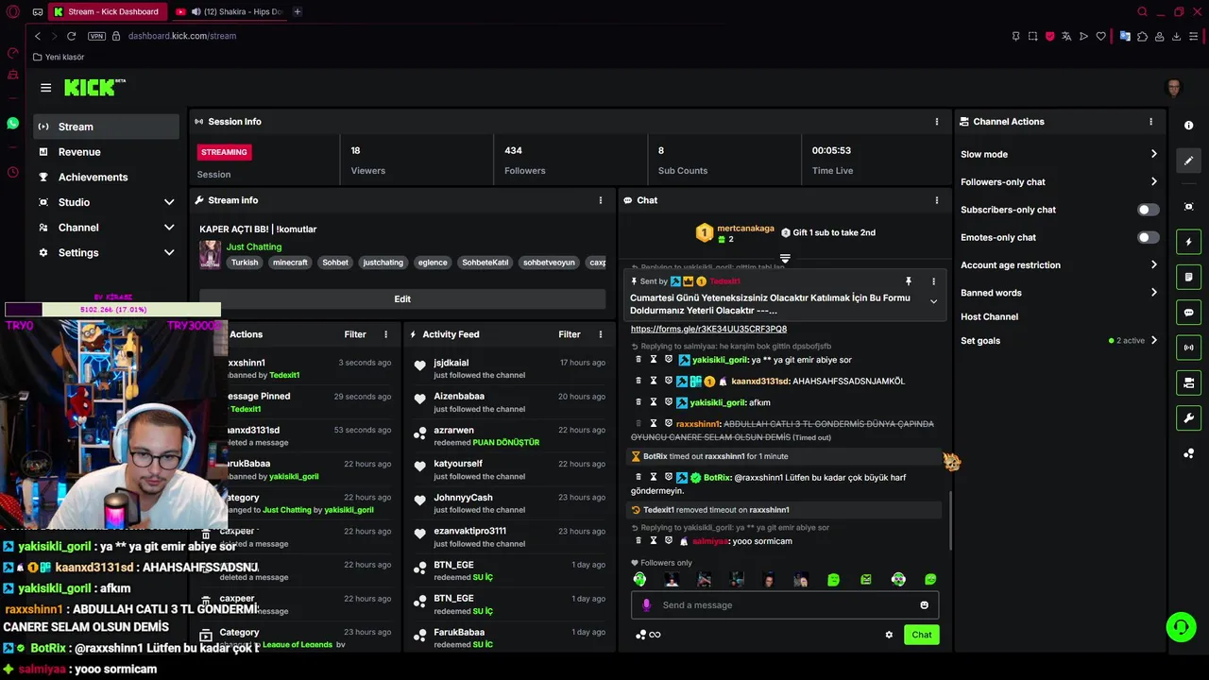Image resolution: width=1209 pixels, height=680 pixels.
Task: Expand the pinned message chevron
Action: (933, 302)
